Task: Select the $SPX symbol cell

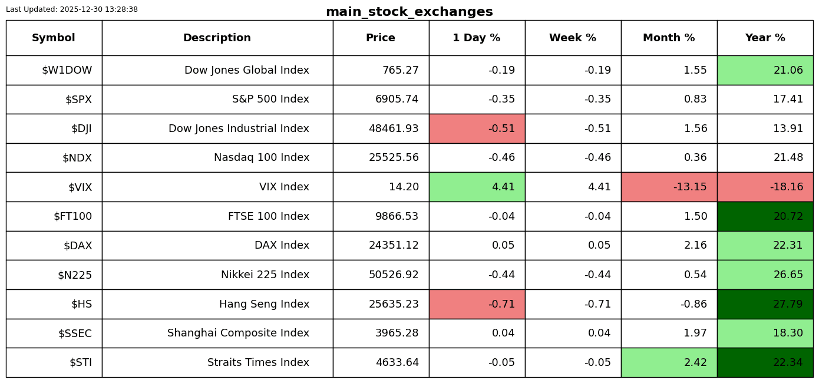Action: (x=78, y=100)
